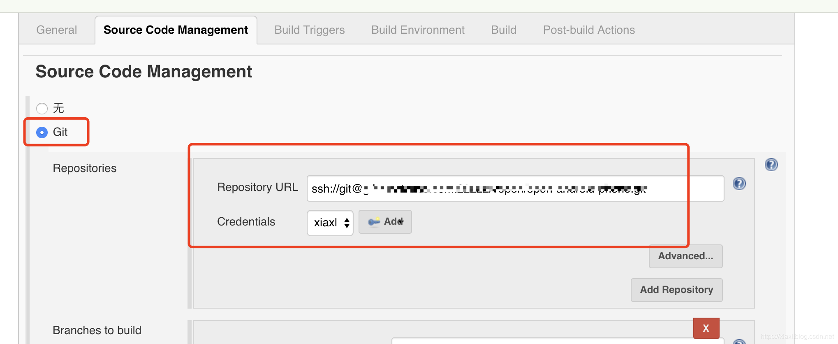Delete branch with the red X button
The image size is (838, 344).
coord(706,328)
